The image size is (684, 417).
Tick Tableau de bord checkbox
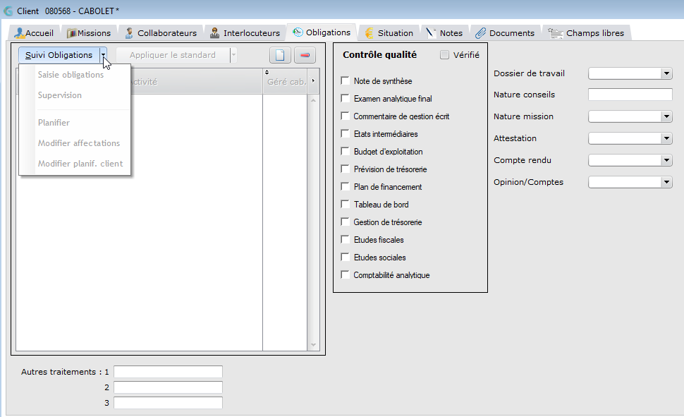[x=345, y=205]
